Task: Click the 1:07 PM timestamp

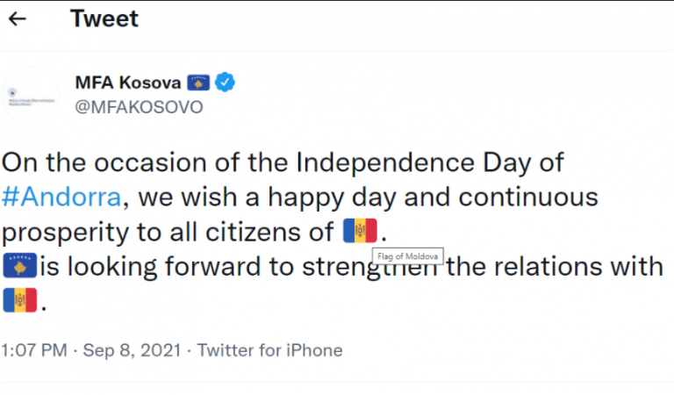Action: coord(34,350)
